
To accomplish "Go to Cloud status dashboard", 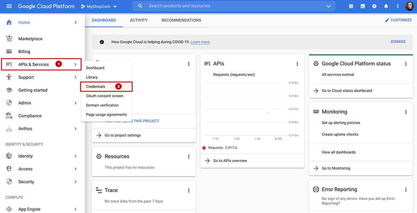I will click(342, 91).
